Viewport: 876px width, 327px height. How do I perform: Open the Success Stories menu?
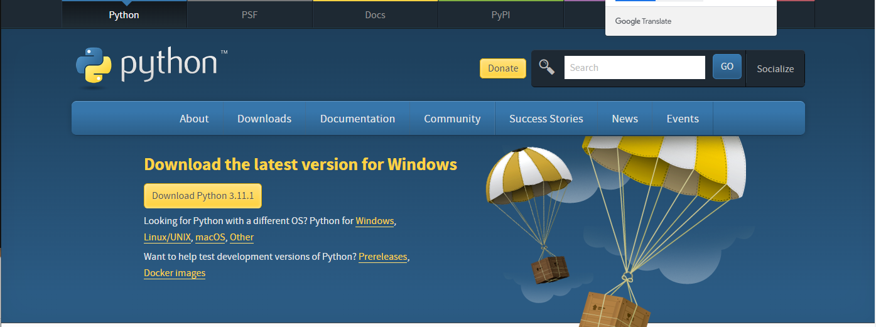[546, 119]
